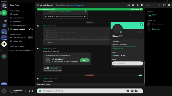This screenshot has width=172, height=96.
Task: Open current-channel settings gear
Action: (x=32, y=29)
